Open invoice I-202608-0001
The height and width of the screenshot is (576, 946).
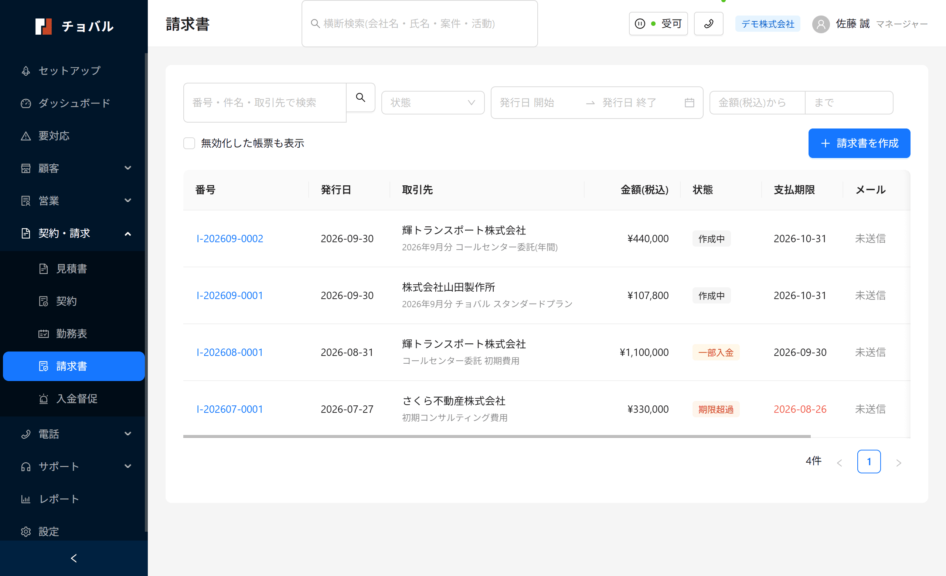click(229, 352)
